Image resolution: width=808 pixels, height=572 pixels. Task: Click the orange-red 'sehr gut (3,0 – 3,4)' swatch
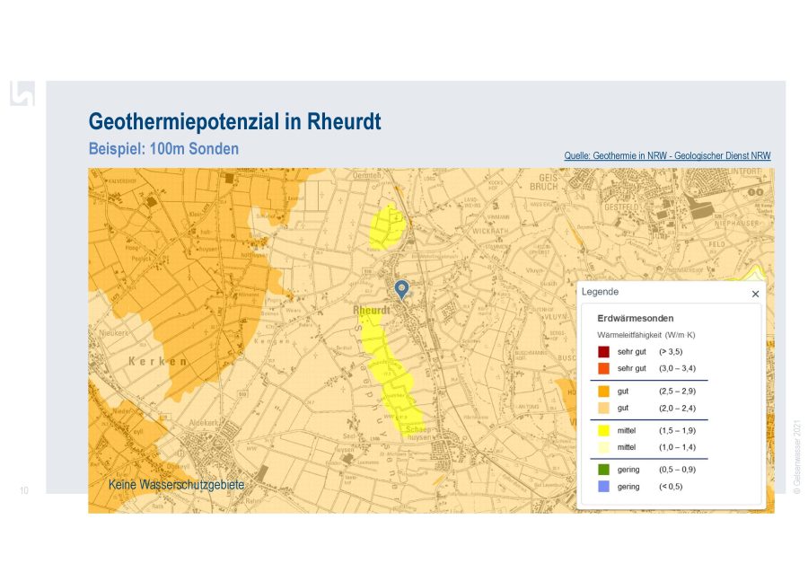(603, 368)
